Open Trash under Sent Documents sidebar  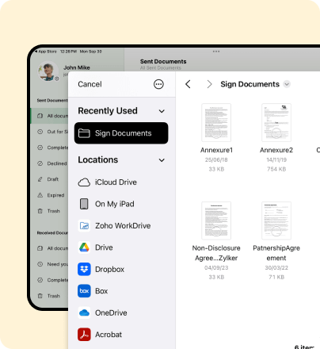pyautogui.click(x=54, y=211)
